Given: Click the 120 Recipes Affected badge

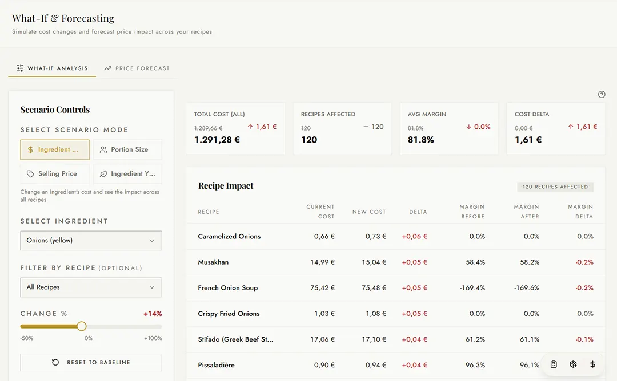Looking at the screenshot, I should (555, 187).
